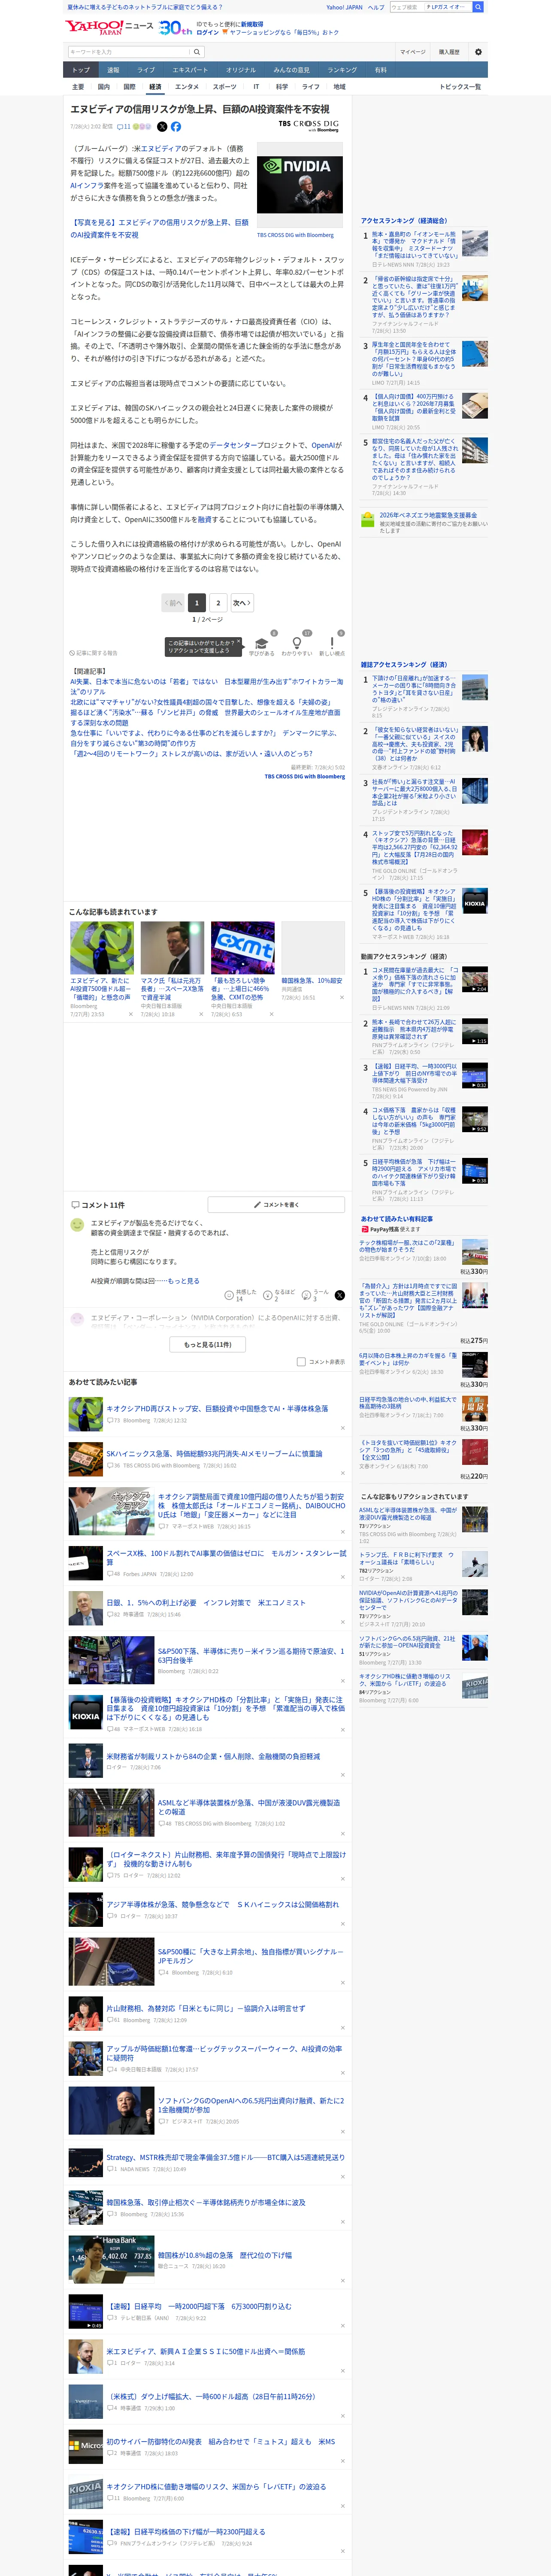Screen dimensions: 551x2576
Task: Open the アップルが時価総額1位奪還 article
Action: pos(224,2053)
